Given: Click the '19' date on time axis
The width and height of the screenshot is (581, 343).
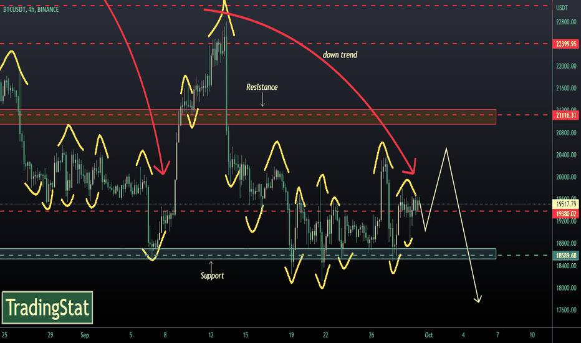Looking at the screenshot, I should click(291, 336).
